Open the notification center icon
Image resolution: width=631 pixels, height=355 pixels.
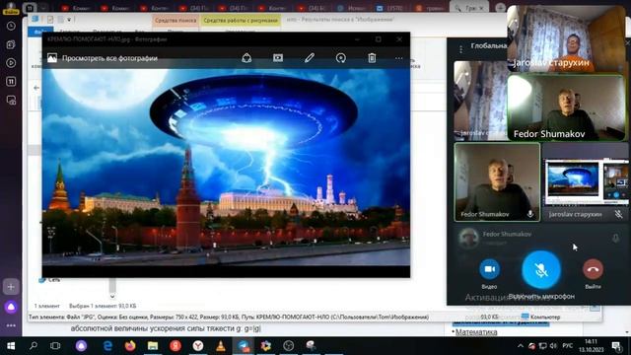(x=616, y=346)
